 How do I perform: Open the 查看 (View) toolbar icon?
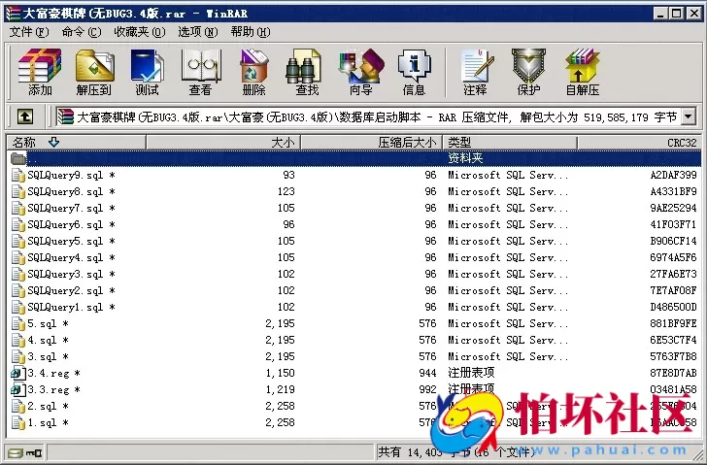tap(201, 71)
